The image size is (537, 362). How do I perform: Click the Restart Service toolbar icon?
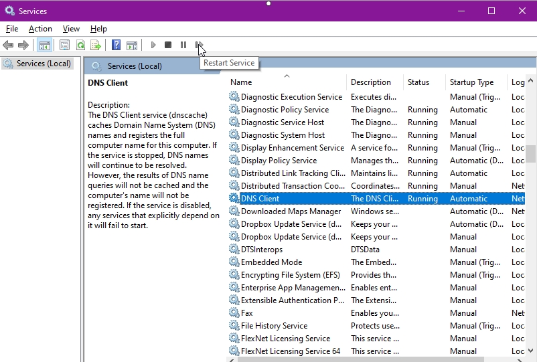click(x=199, y=45)
